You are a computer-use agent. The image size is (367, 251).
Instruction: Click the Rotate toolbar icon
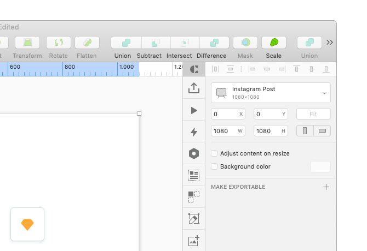pyautogui.click(x=59, y=43)
